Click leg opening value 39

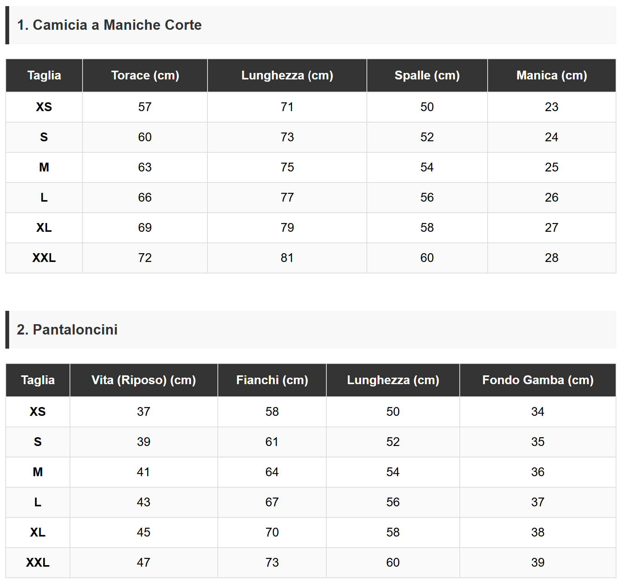click(x=538, y=562)
